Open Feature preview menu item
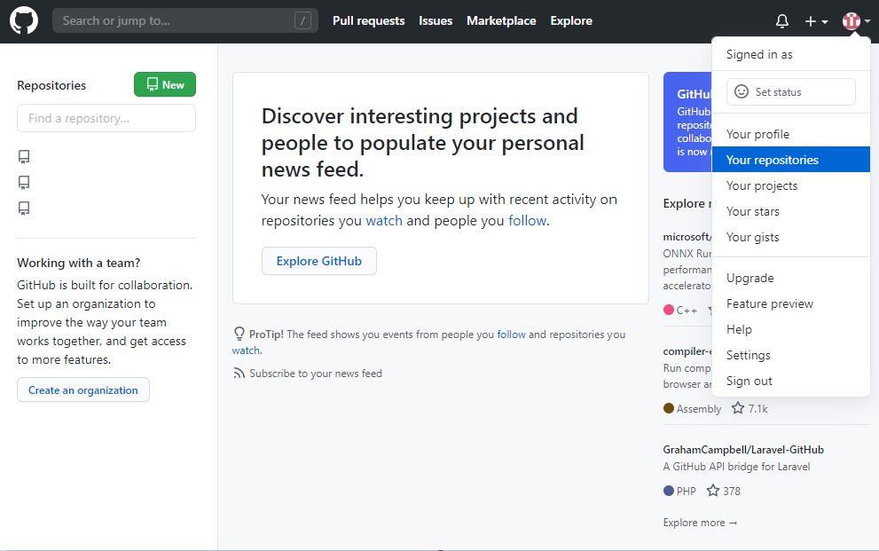879x551 pixels. [791, 303]
